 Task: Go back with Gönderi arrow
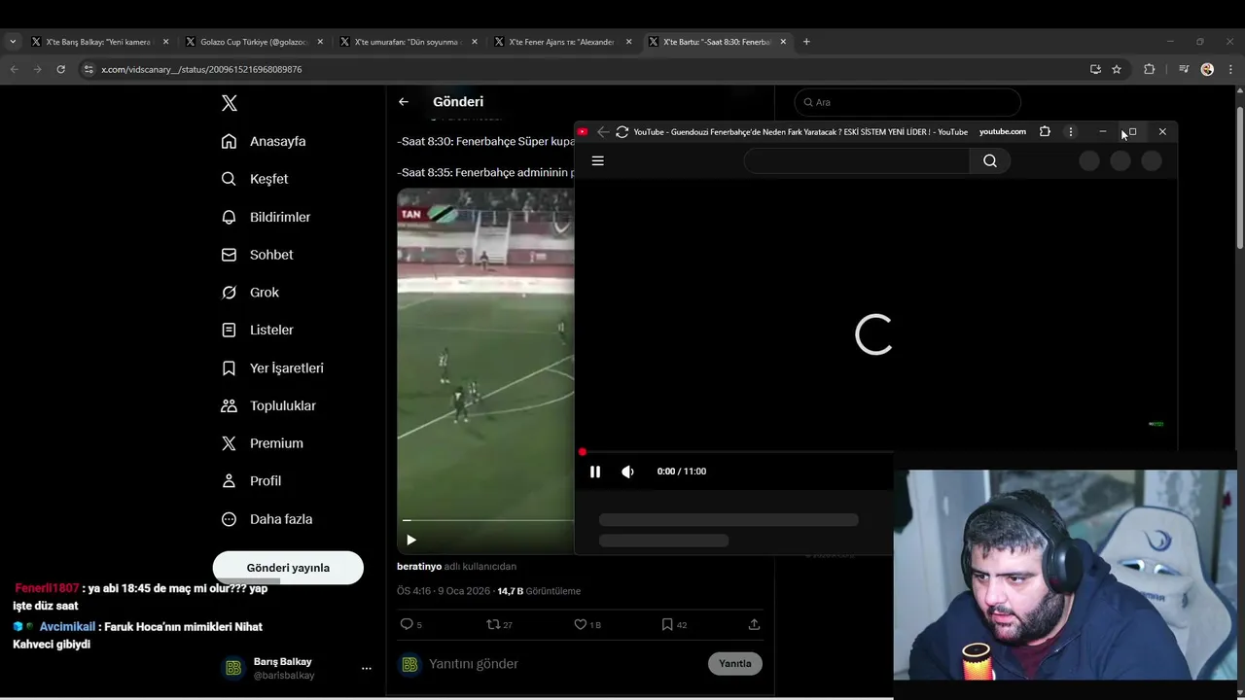click(x=404, y=101)
